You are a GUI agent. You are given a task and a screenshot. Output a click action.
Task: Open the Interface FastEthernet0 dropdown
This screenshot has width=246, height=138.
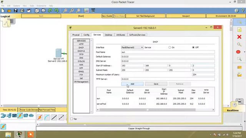[x=132, y=48]
